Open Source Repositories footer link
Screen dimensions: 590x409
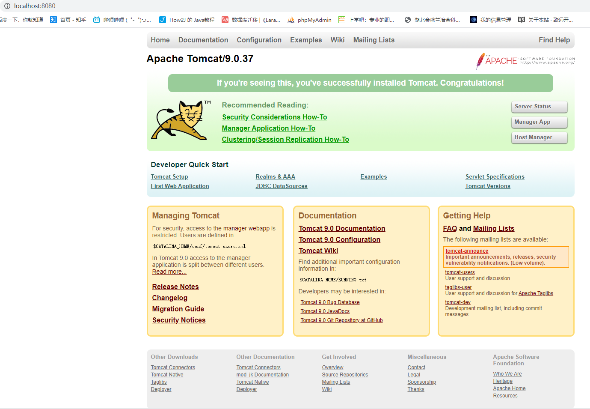(345, 375)
